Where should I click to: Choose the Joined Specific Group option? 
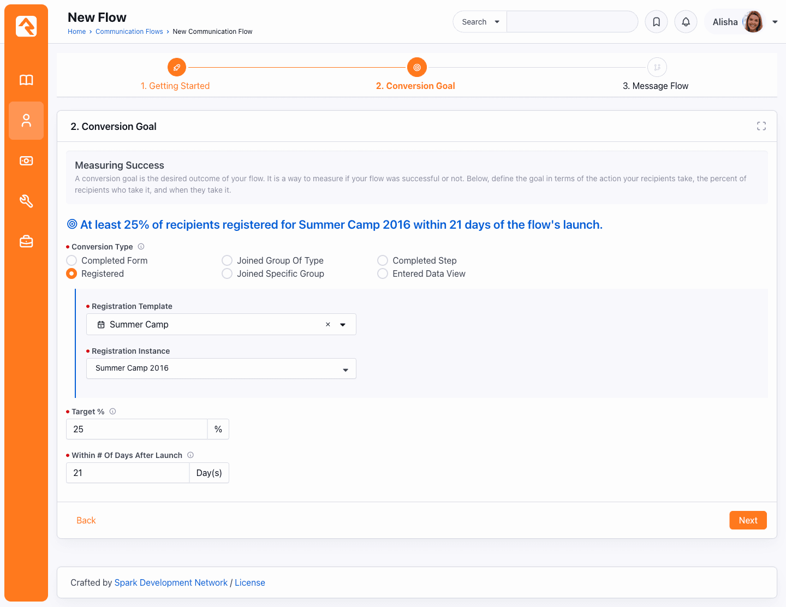227,273
